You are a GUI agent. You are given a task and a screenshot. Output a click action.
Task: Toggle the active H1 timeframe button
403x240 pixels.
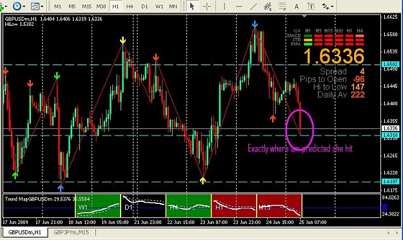tap(115, 6)
